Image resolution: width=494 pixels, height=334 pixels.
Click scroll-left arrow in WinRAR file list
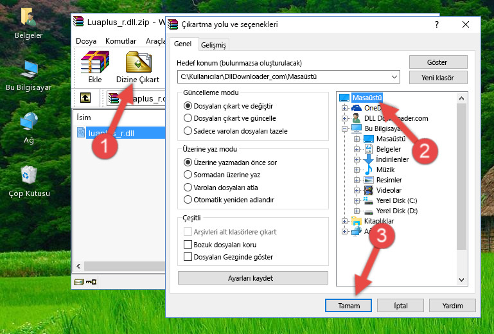[x=78, y=267]
